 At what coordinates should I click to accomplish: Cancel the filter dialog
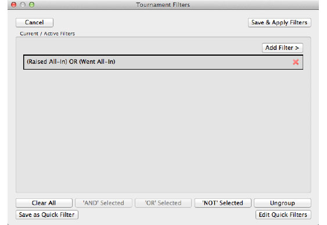tap(34, 23)
